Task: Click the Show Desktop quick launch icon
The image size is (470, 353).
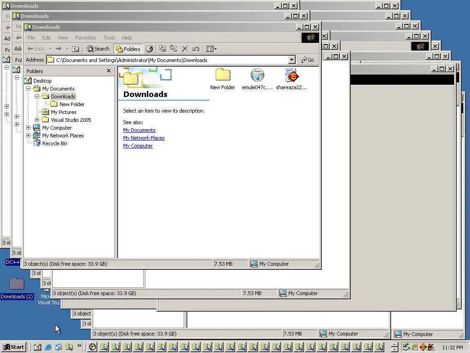Action: (37, 347)
